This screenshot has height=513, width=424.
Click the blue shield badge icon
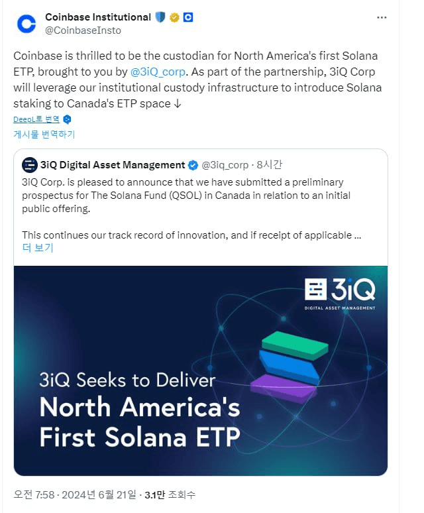click(x=160, y=17)
